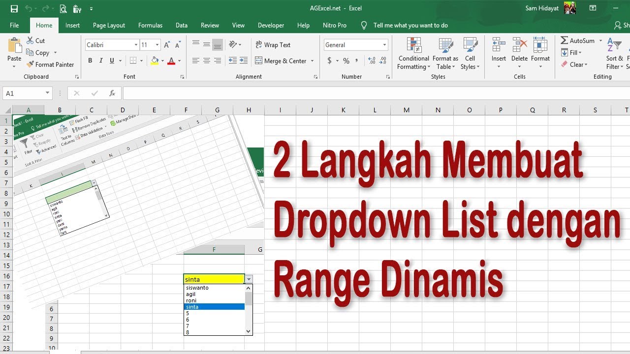Click the Decrease Indent icon
This screenshot has height=354, width=630.
pos(233,61)
